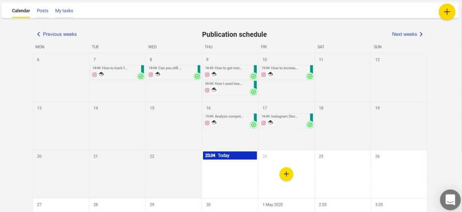The image size is (462, 212).
Task: Click published checkmark on 18:45 How to get mor post
Action: (254, 76)
